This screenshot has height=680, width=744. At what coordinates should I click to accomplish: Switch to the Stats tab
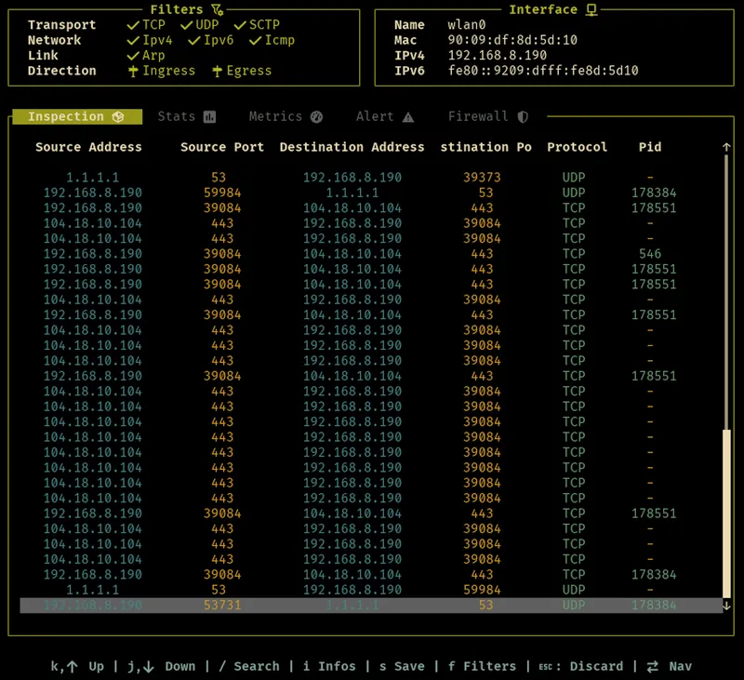point(187,116)
